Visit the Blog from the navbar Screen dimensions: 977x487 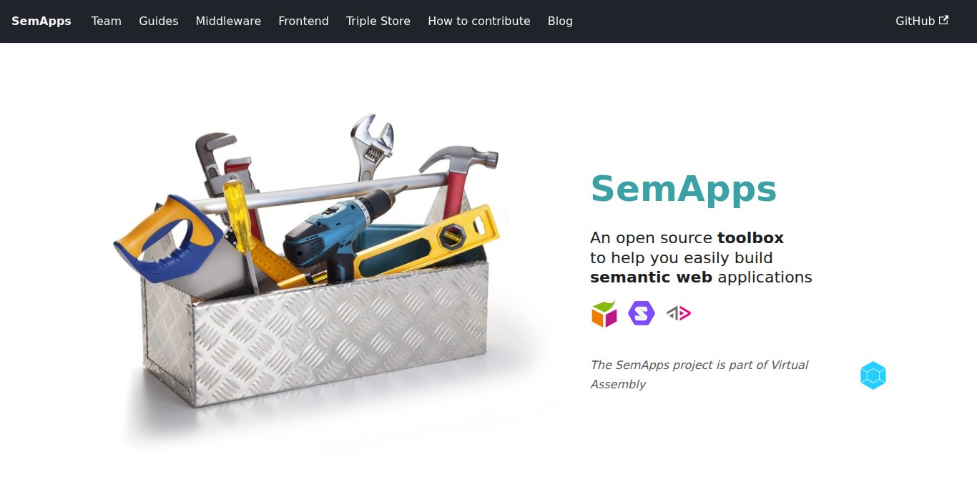pyautogui.click(x=560, y=21)
